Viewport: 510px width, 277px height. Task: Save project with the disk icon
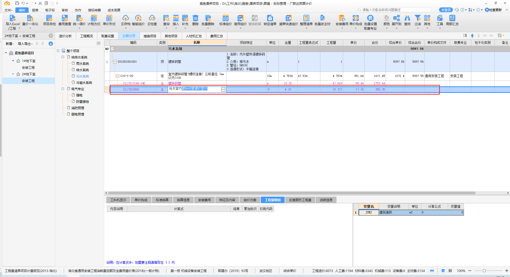pos(17,3)
